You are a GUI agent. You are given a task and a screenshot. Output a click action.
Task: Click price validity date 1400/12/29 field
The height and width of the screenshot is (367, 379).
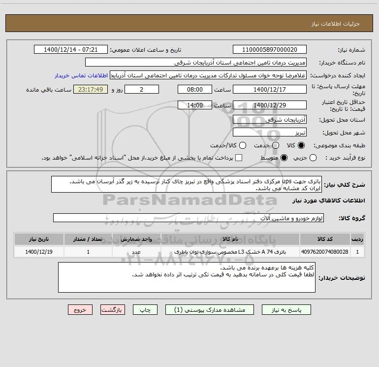[x=270, y=105]
